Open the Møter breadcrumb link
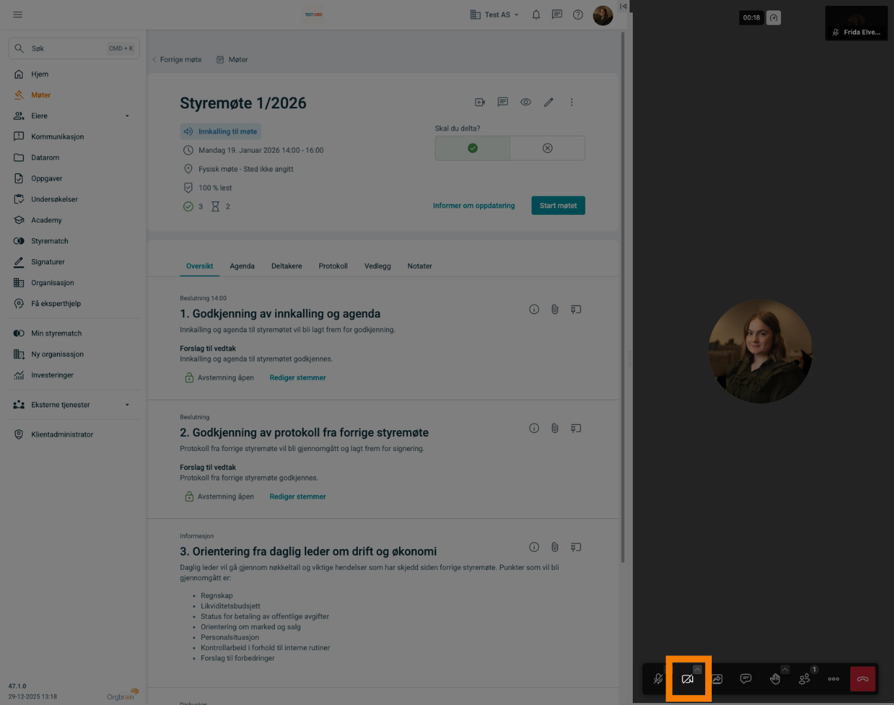The height and width of the screenshot is (705, 894). coord(232,59)
